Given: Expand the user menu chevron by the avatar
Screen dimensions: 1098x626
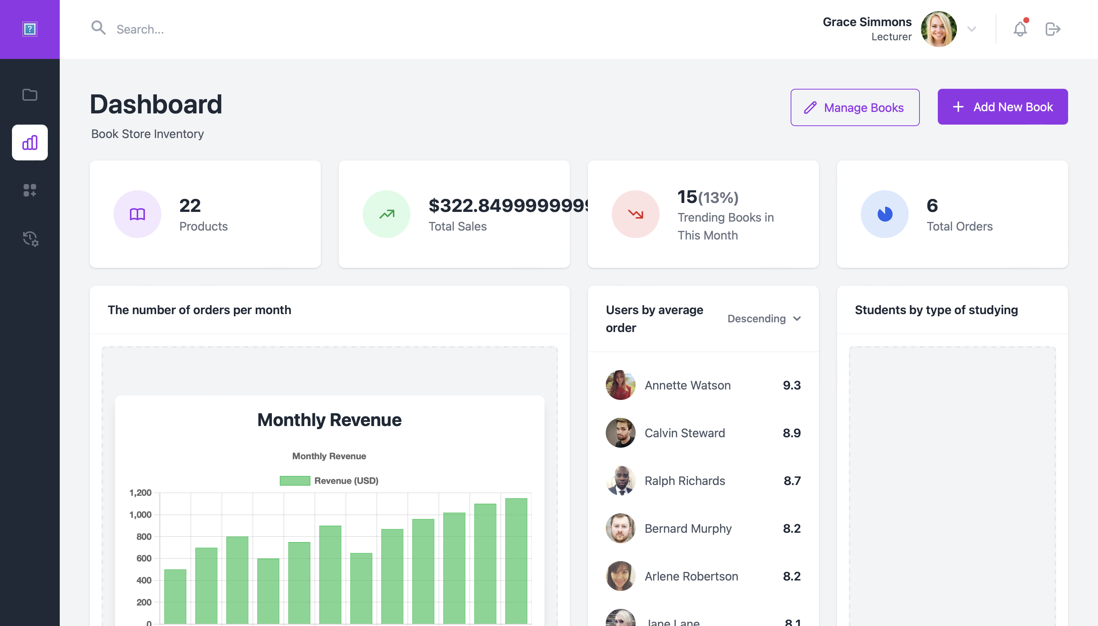Looking at the screenshot, I should pos(971,29).
